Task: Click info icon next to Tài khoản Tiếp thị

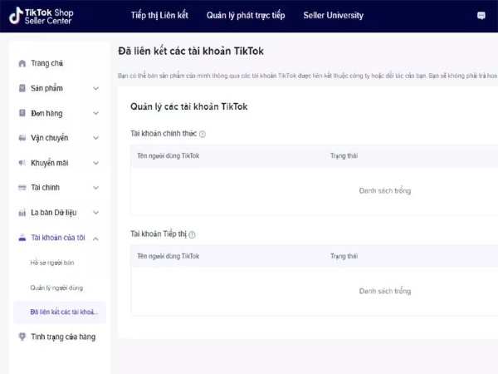Action: (x=192, y=234)
